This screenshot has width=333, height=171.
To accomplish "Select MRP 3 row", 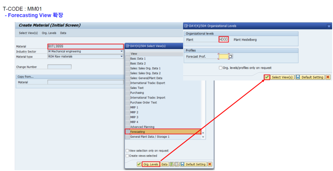I will (x=163, y=117).
